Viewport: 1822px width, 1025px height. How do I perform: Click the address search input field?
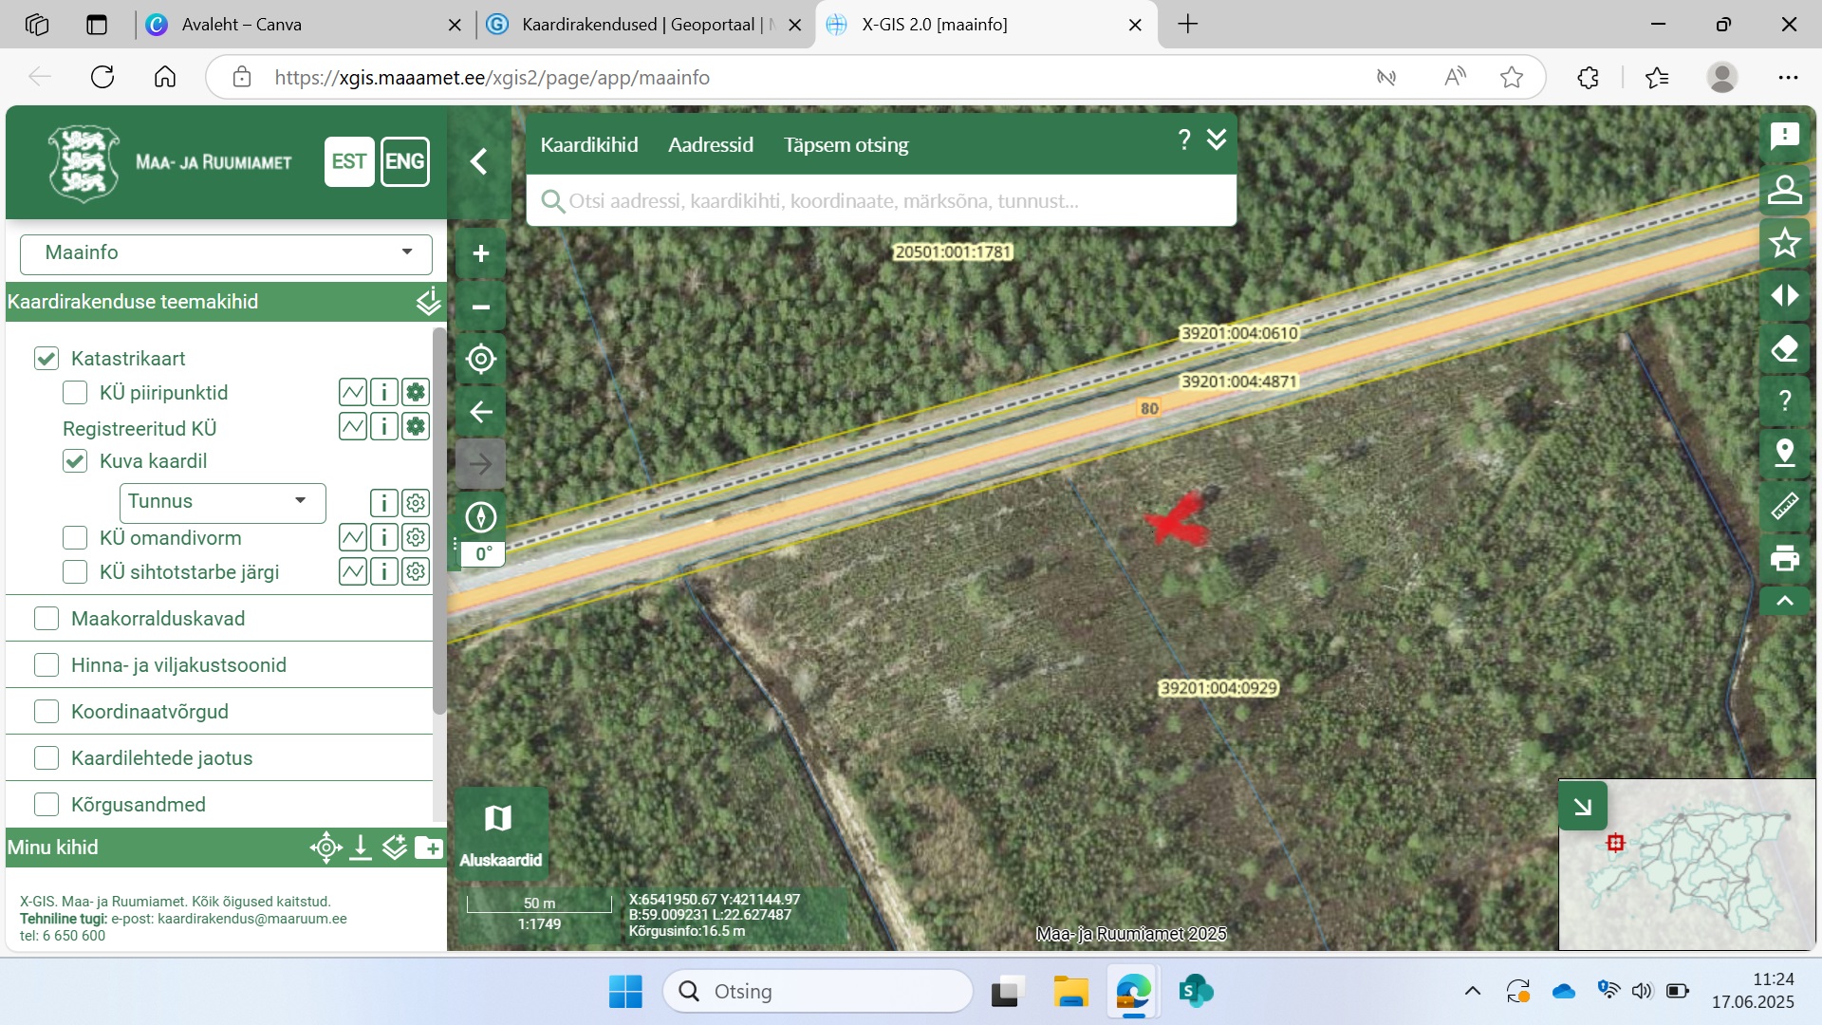[x=881, y=201]
